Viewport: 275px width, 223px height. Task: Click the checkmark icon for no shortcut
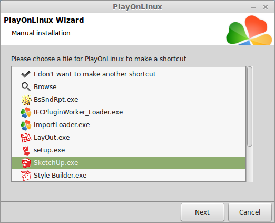point(26,74)
